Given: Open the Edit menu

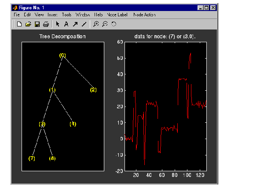Looking at the screenshot, I should pos(27,15).
